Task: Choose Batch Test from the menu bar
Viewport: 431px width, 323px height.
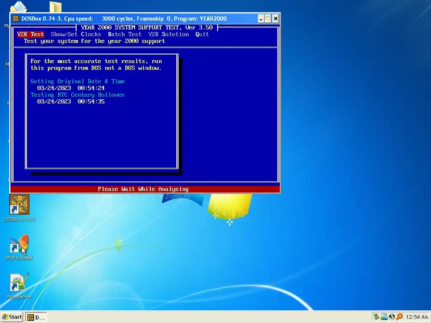Action: tap(125, 34)
